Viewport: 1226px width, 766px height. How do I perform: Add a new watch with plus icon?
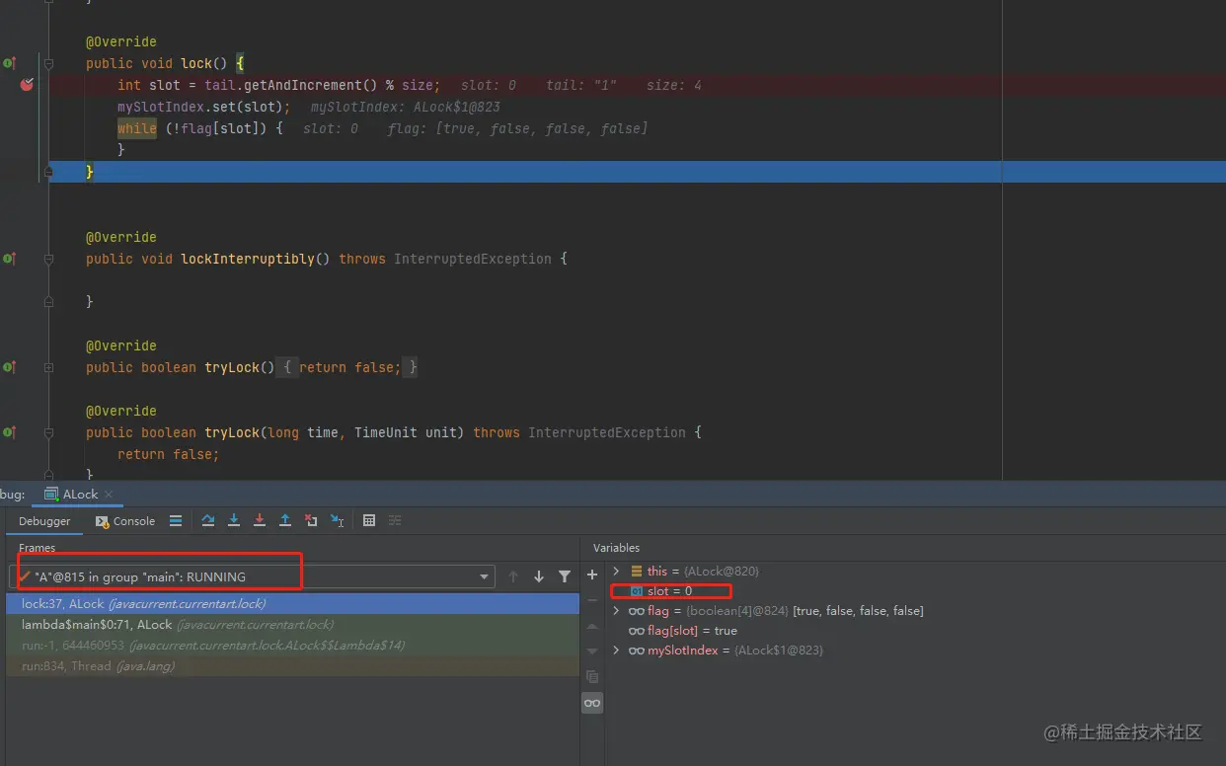pos(592,574)
